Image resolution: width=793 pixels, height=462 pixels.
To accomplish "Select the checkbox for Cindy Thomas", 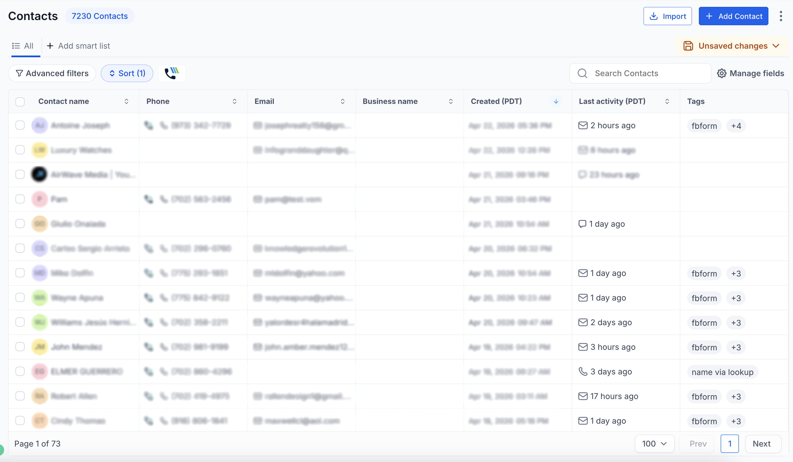I will tap(20, 420).
